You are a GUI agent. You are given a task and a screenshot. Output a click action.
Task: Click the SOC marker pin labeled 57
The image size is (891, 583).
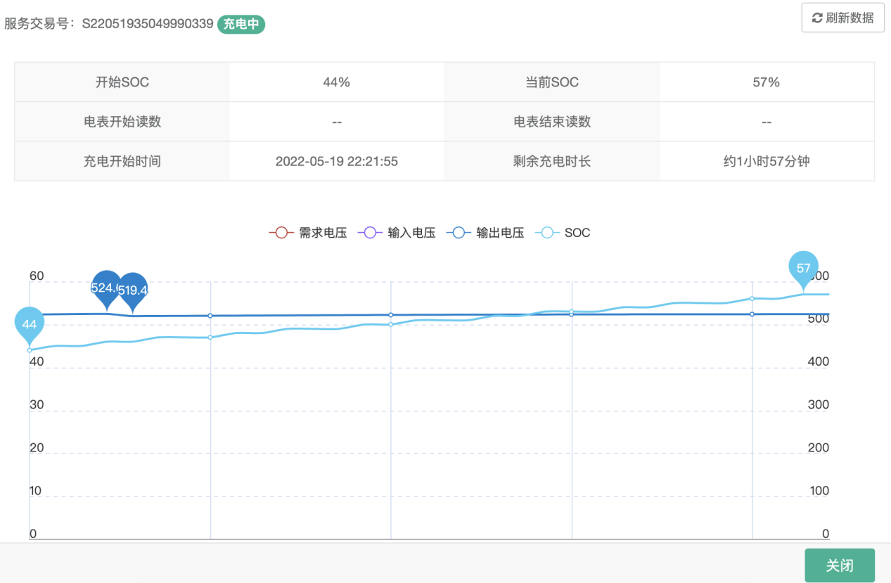click(803, 268)
